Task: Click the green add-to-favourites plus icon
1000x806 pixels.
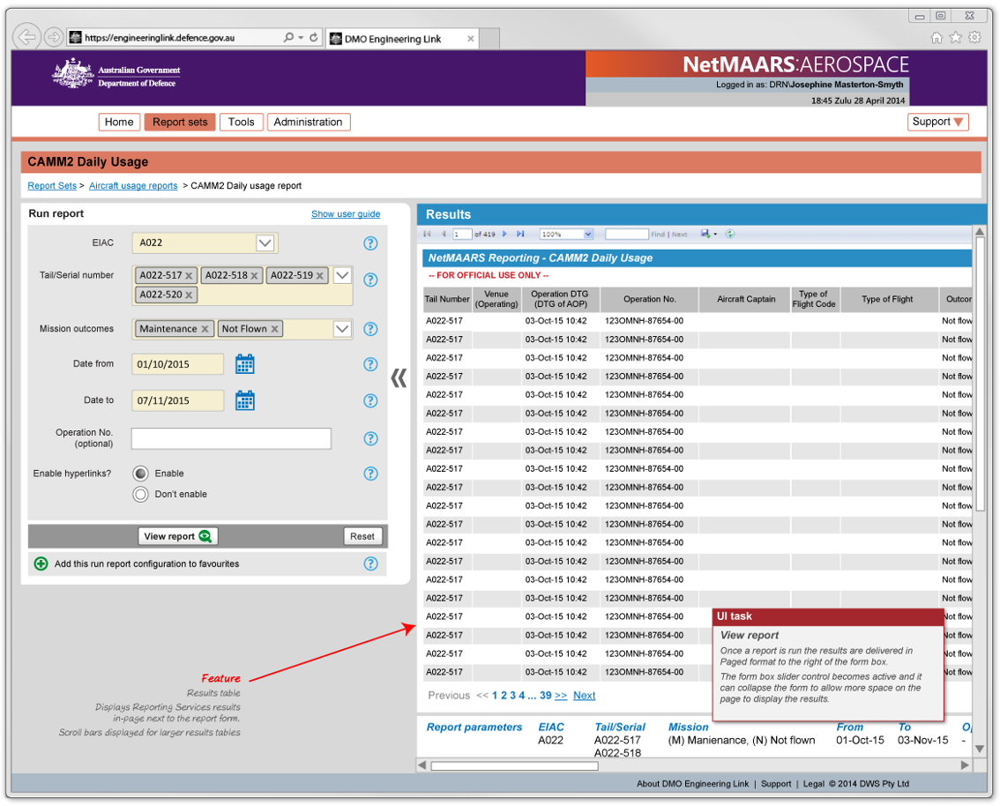Action: (41, 563)
